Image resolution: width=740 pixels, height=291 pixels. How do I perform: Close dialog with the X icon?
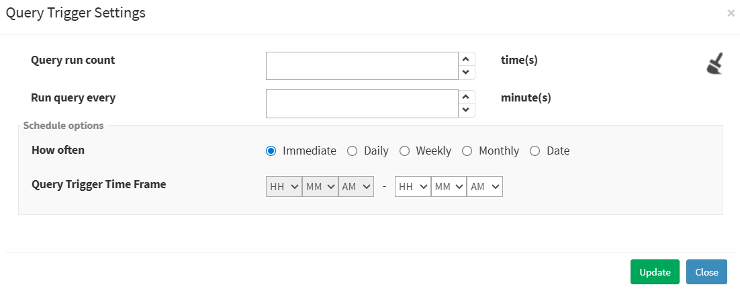pyautogui.click(x=731, y=13)
